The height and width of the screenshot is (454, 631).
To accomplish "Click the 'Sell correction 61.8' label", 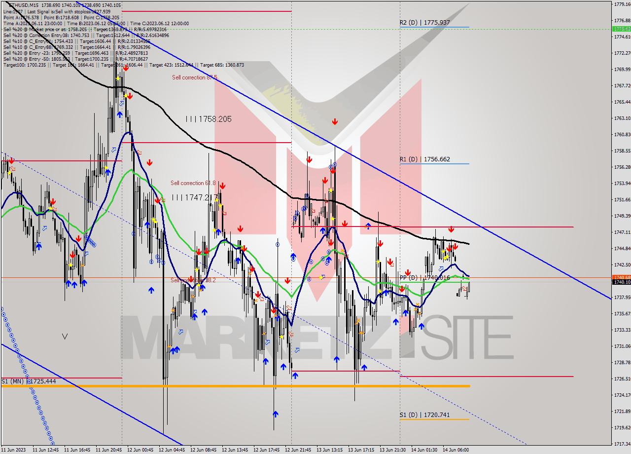I will [x=193, y=183].
